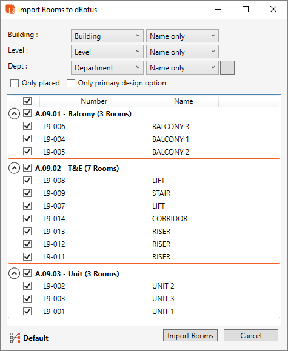Collapse the A.09.02 T&E group chevron
Viewport: 288px width, 351px height.
coord(14,168)
